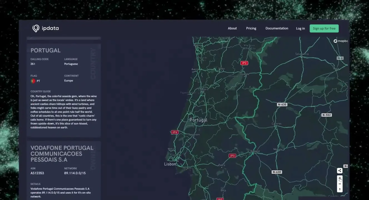The image size is (369, 200).
Task: Click the N-630 shield above Caceres
Action: pyautogui.click(x=282, y=104)
